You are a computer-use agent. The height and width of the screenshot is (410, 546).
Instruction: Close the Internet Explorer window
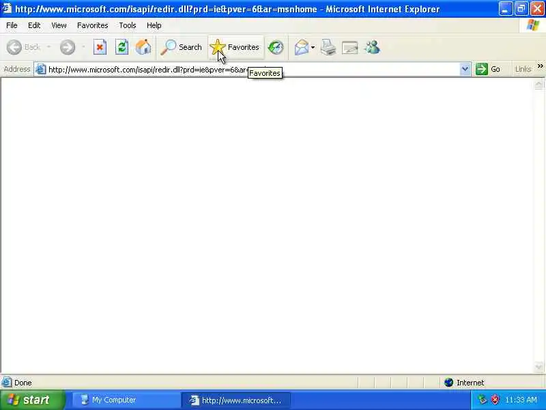pos(537,8)
